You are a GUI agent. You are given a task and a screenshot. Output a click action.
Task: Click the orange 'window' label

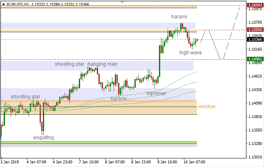click(x=206, y=107)
